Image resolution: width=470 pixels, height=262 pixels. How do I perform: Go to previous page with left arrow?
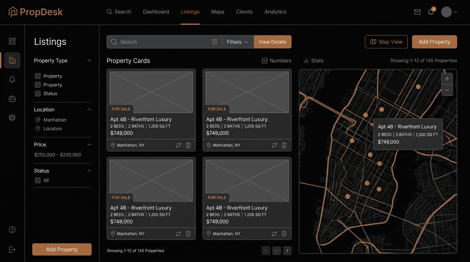(266, 251)
